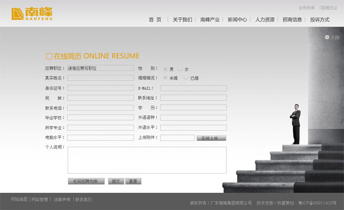The height and width of the screenshot is (210, 344).
Task: Click the 真实姓名 input field
Action: coord(100,78)
